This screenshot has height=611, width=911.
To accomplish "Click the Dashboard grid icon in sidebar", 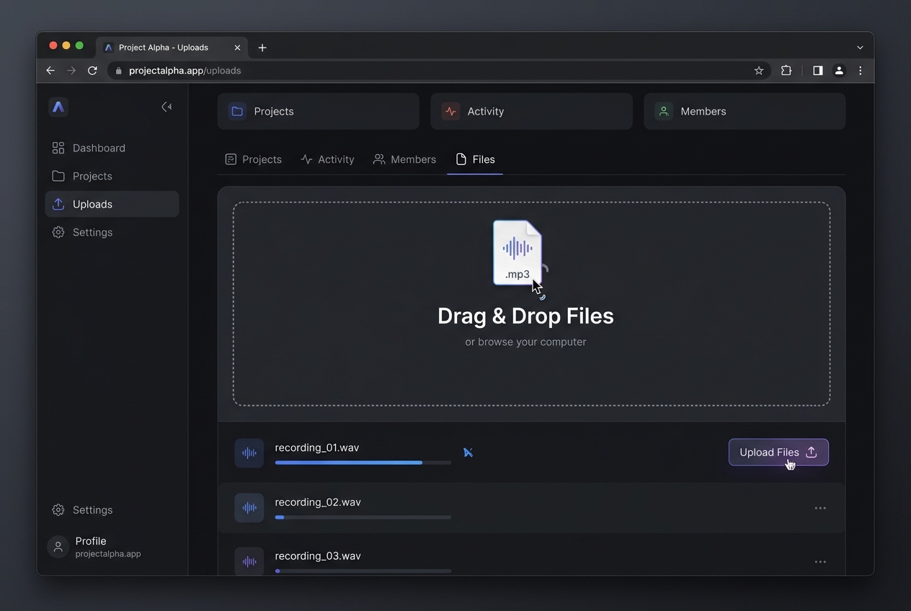I will coord(58,148).
